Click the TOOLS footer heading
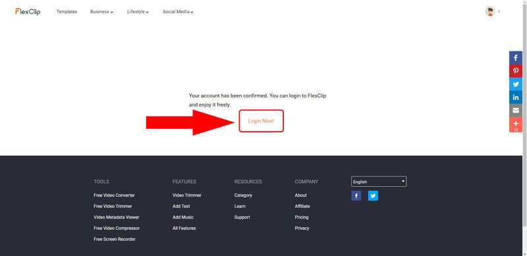The height and width of the screenshot is (256, 527). pyautogui.click(x=101, y=182)
